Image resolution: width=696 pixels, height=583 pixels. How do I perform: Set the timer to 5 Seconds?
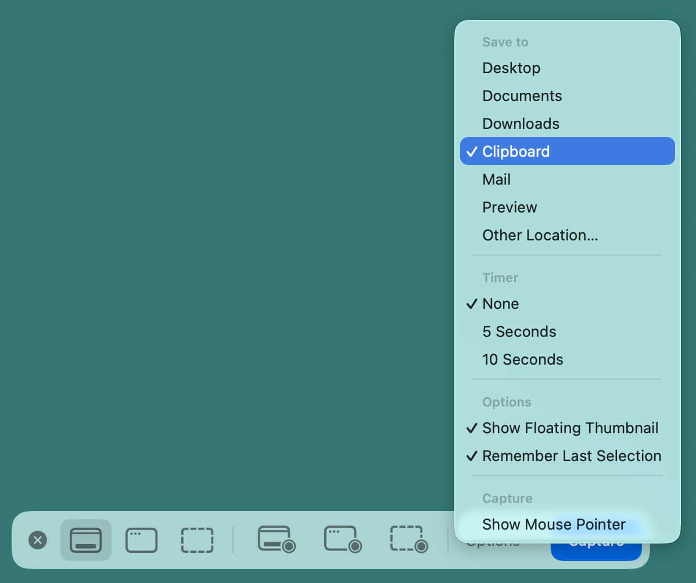[x=519, y=332]
